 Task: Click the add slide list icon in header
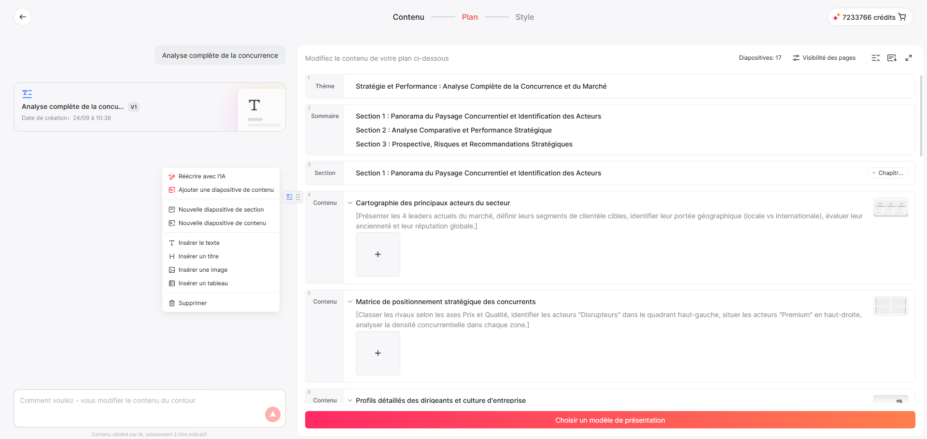pos(892,58)
